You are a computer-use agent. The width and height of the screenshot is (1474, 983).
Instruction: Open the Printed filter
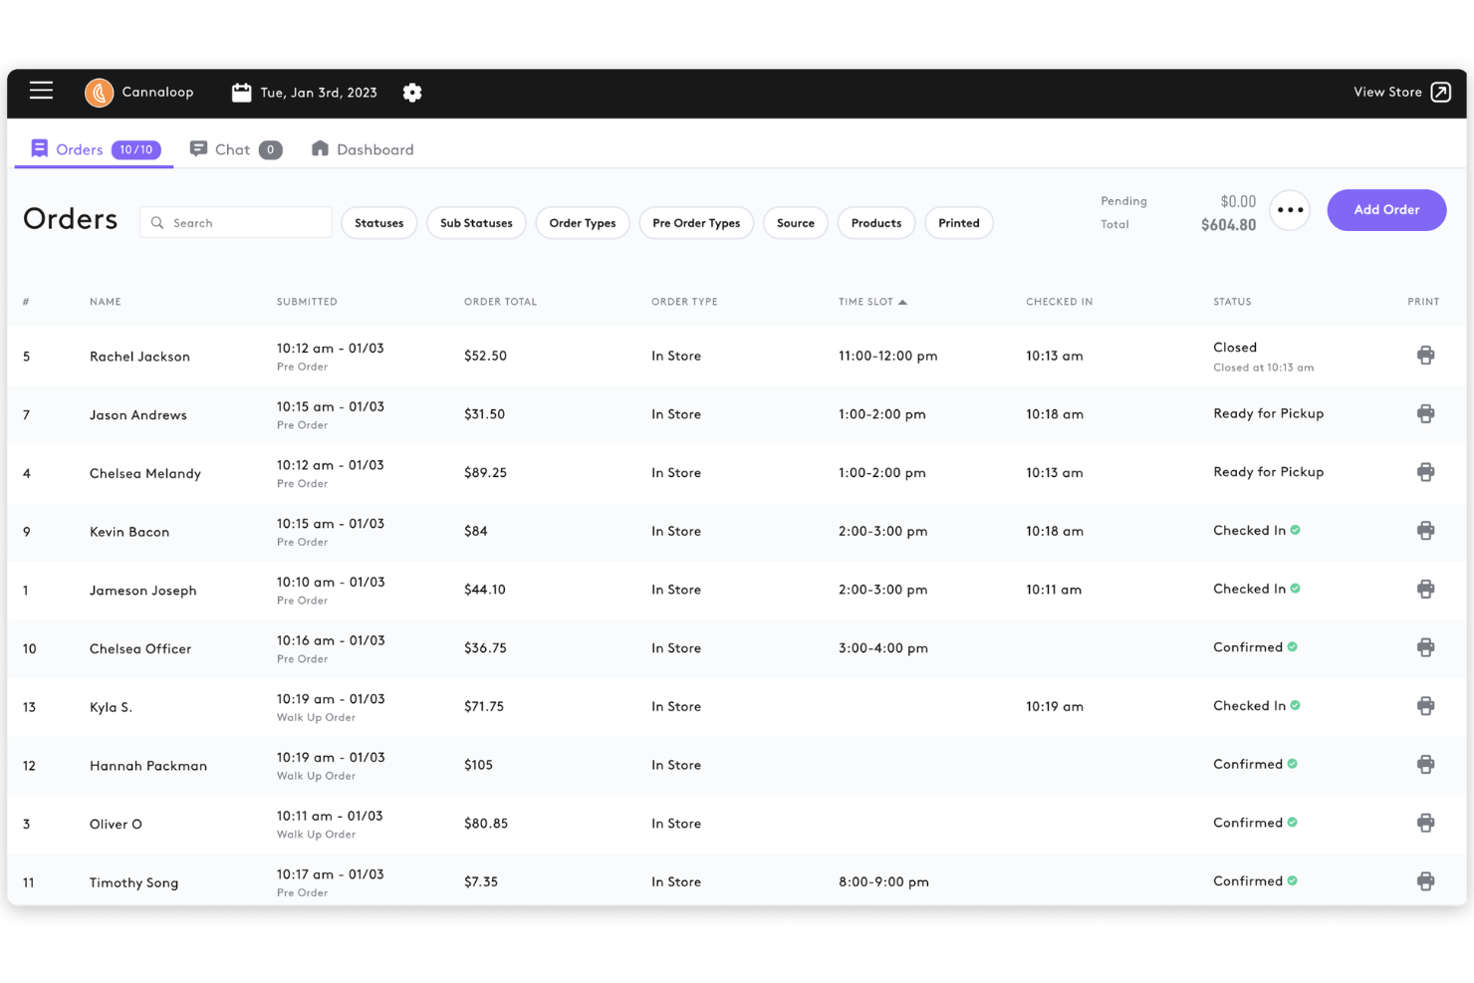(959, 223)
